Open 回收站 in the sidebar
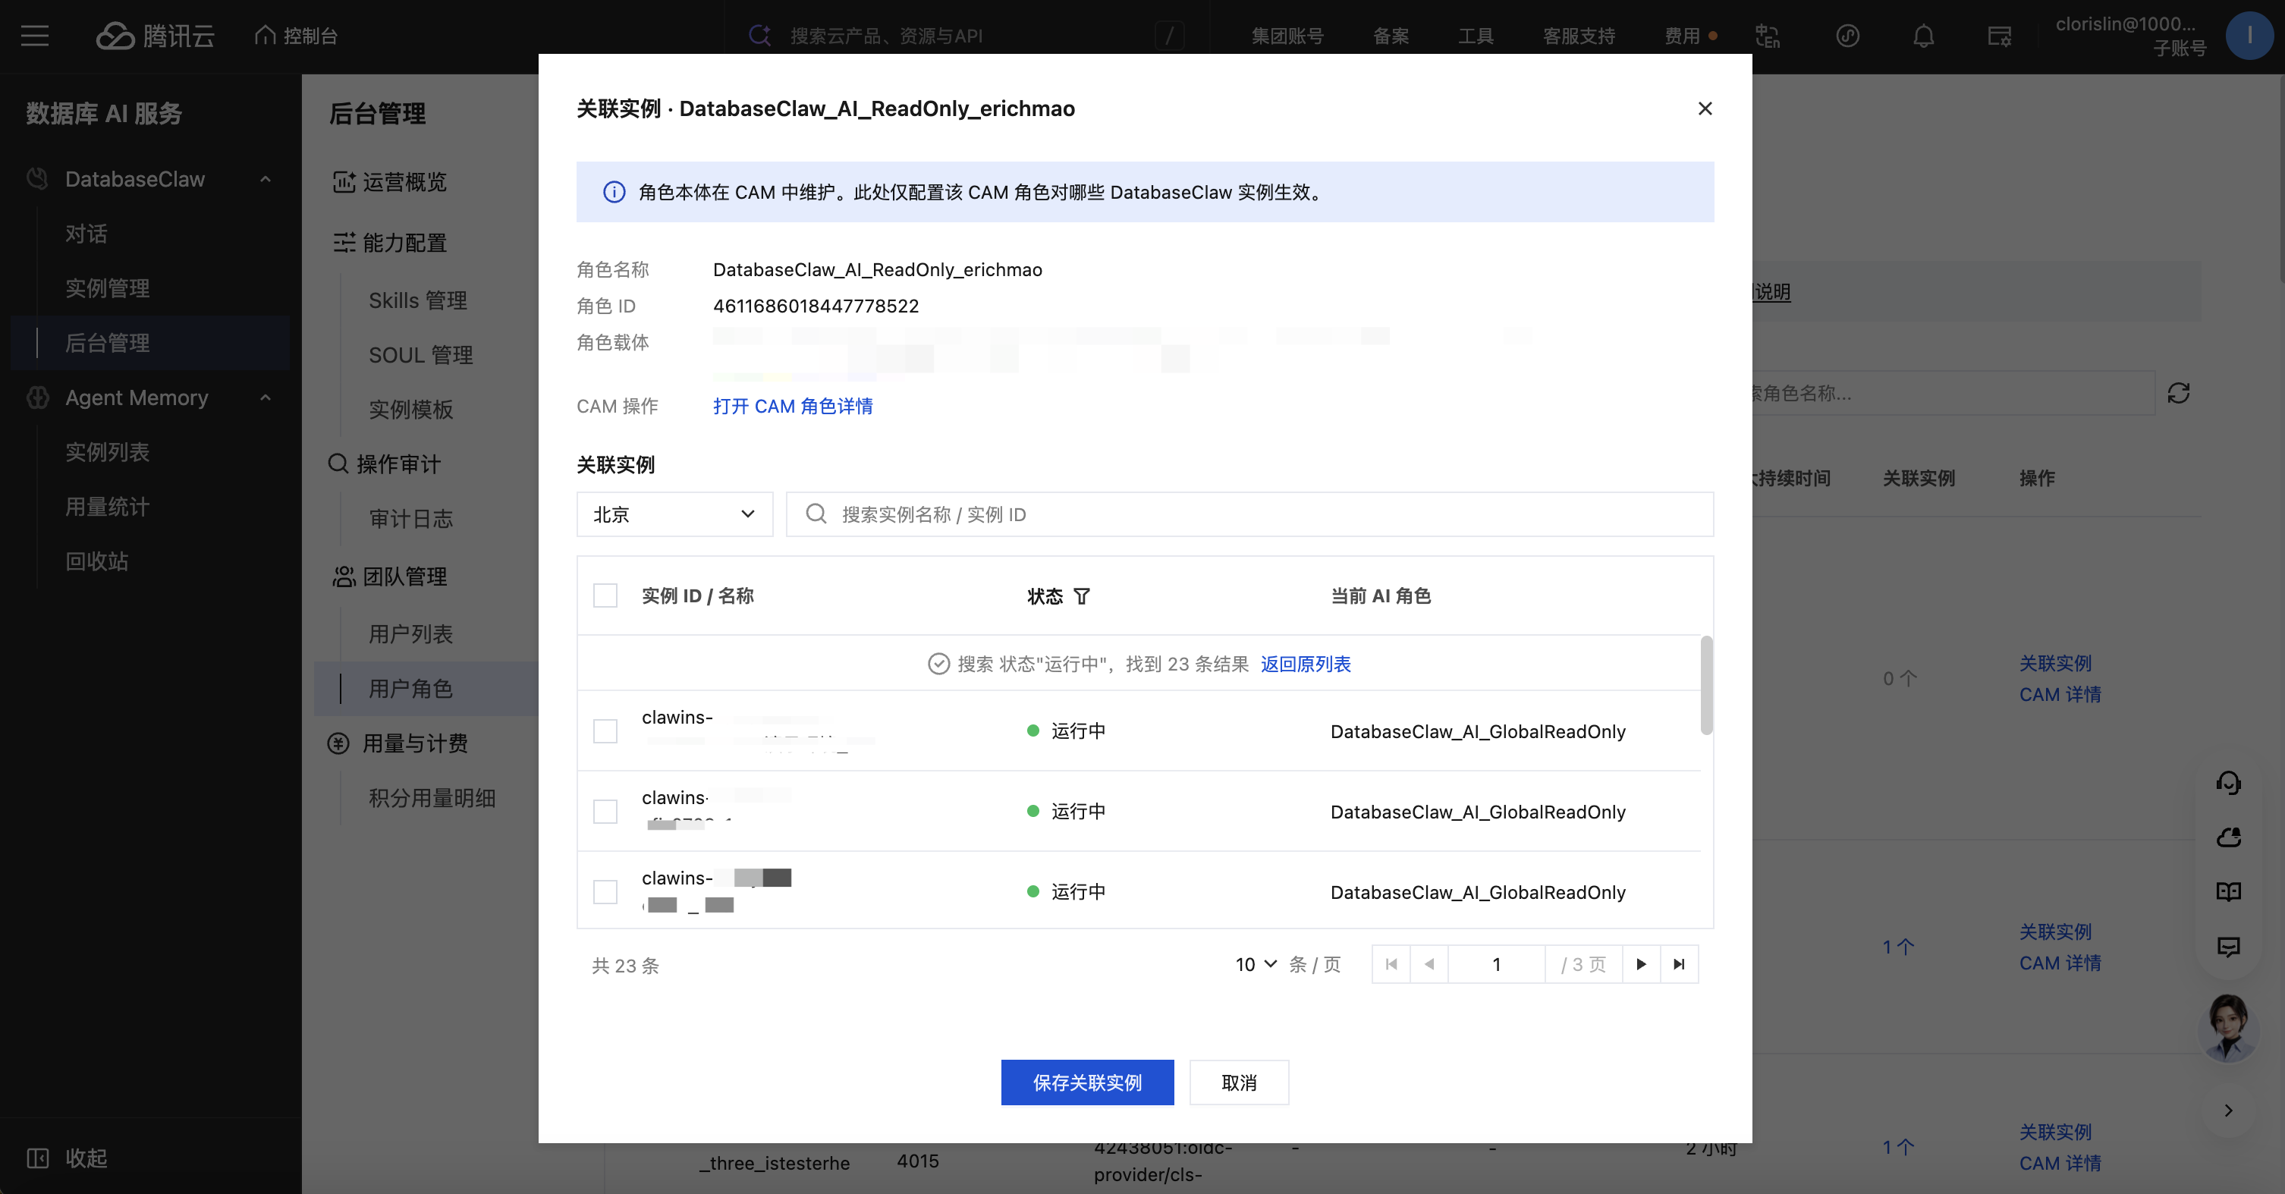The image size is (2285, 1194). [96, 561]
